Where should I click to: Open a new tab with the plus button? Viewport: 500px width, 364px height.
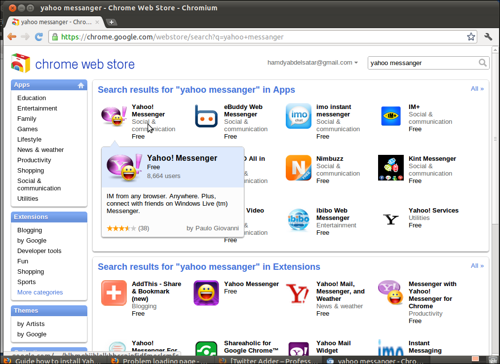click(111, 22)
